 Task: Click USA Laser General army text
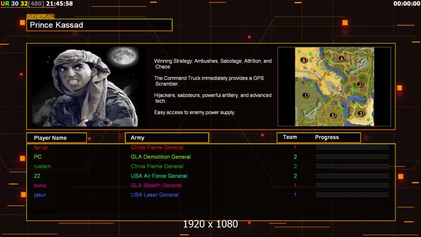tap(155, 195)
